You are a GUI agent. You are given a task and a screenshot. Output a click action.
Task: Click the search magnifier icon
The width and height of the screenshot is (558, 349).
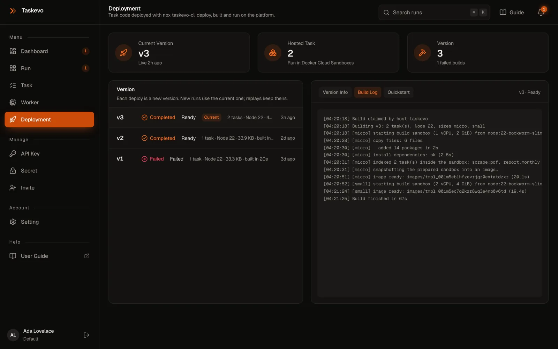pos(386,13)
